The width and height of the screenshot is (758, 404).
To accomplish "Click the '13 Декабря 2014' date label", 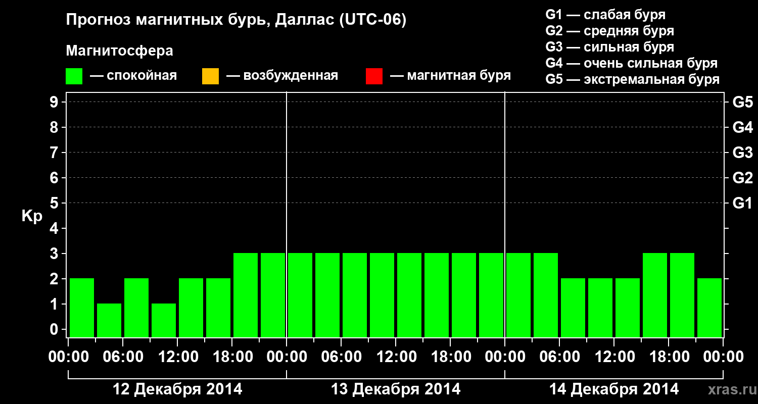I will (x=396, y=389).
